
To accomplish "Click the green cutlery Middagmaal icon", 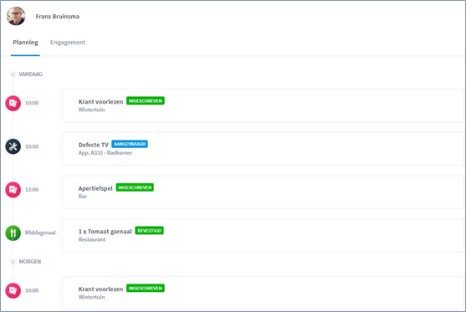I will [13, 233].
